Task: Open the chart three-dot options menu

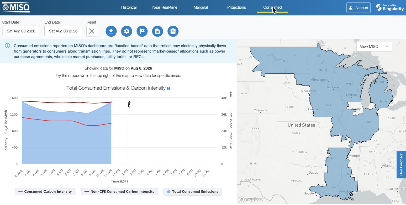Action: point(231,94)
